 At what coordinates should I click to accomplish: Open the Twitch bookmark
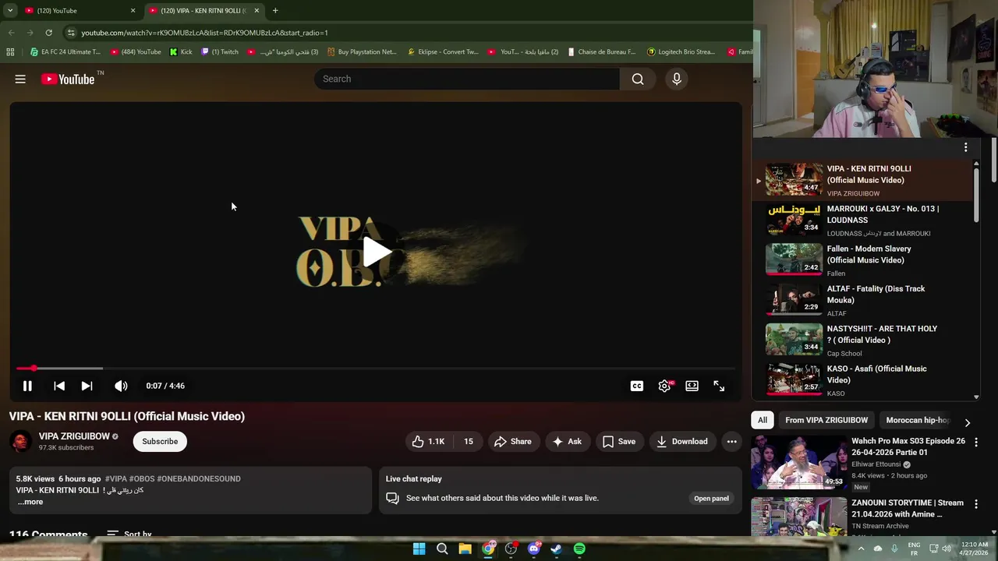220,52
